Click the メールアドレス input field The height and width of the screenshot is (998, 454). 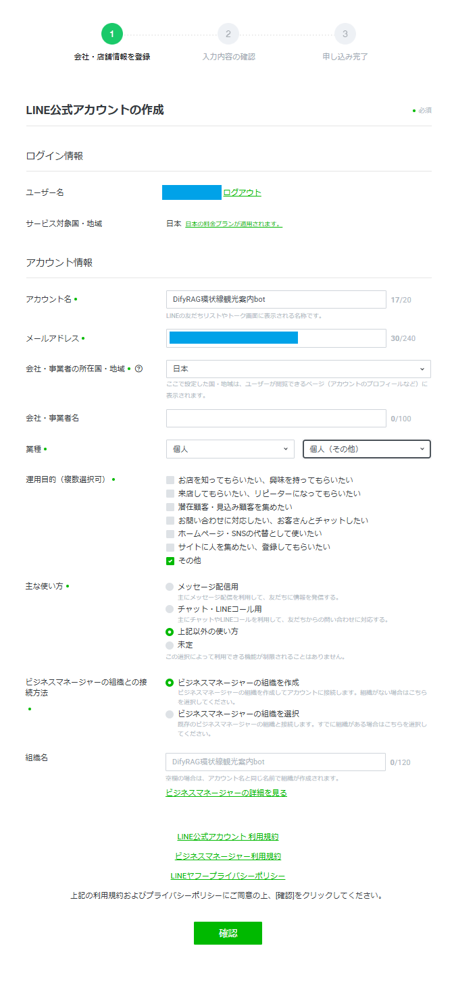[276, 338]
